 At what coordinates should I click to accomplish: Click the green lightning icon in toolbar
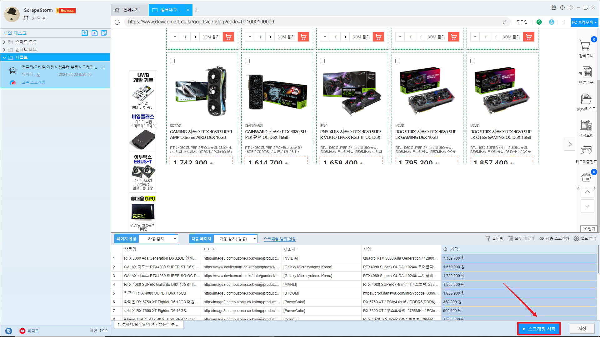coord(539,22)
